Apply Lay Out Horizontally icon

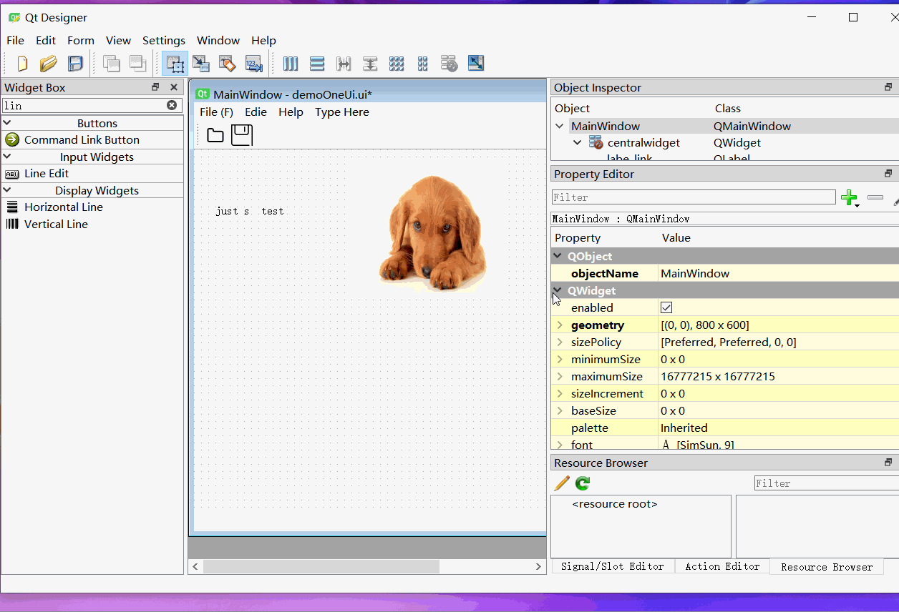pos(291,64)
